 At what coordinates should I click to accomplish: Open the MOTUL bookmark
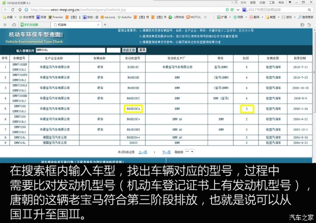(194, 17)
